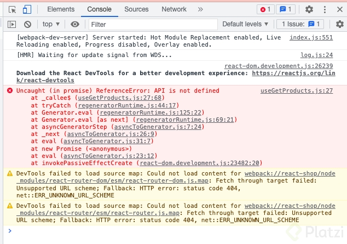Open asyncToGenerator.js:31:7 stack link
This screenshot has width=347, height=244.
tap(107, 141)
